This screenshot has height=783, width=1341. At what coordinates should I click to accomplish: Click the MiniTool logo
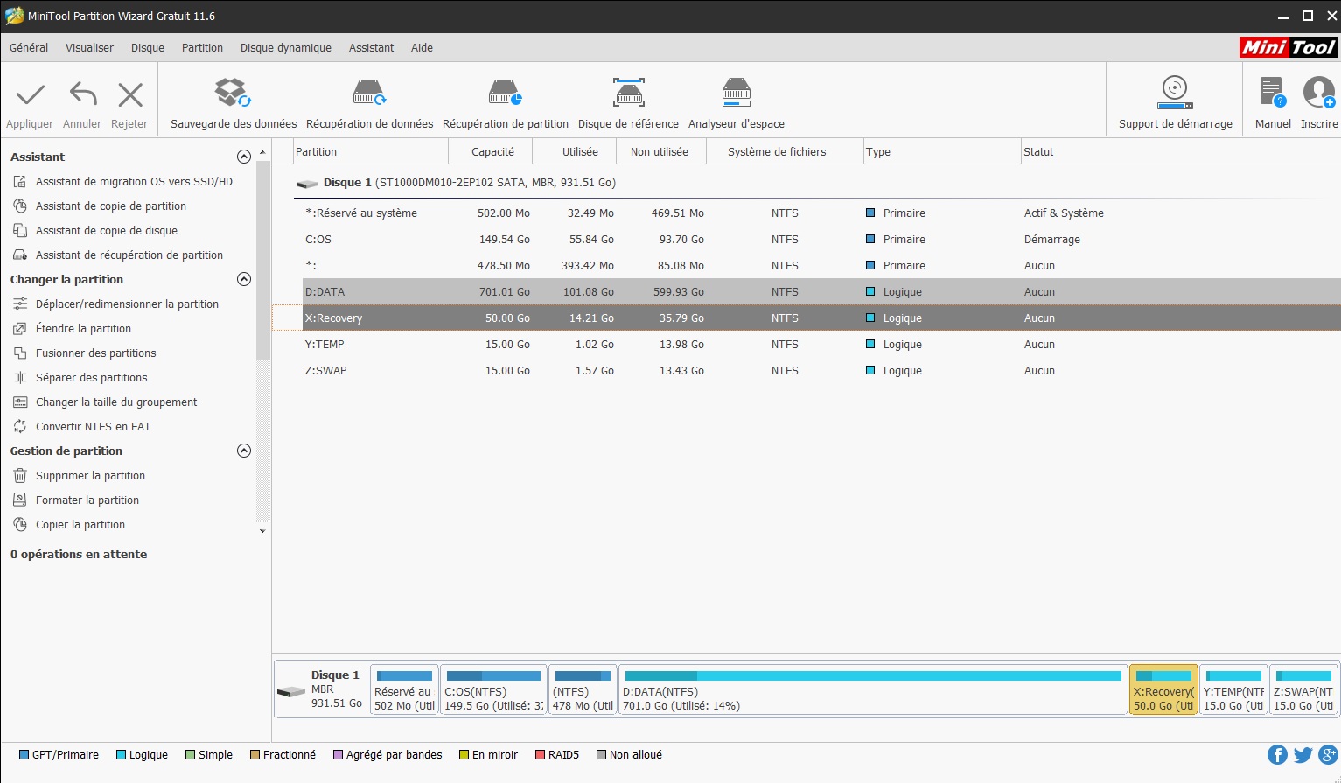pyautogui.click(x=1289, y=47)
